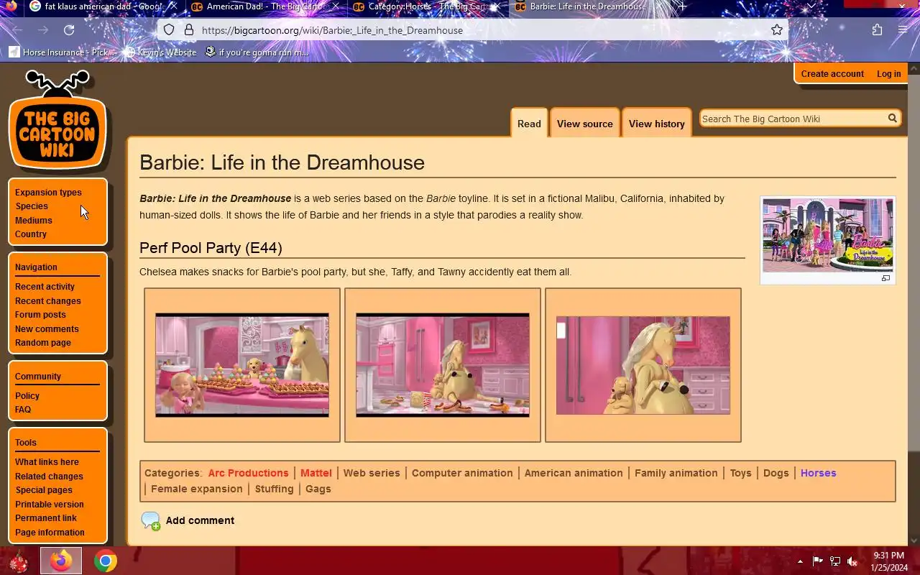Viewport: 920px width, 575px height.
Task: Open the extensions puzzle icon
Action: click(x=877, y=30)
